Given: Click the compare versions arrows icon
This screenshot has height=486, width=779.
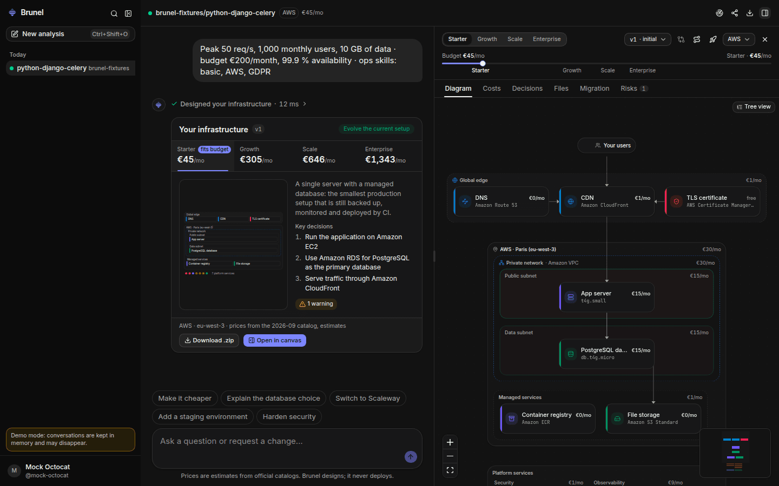Looking at the screenshot, I should (x=681, y=39).
